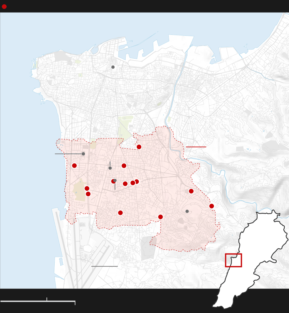Select the red line marker east of the shaded zone
Image resolution: width=289 pixels, height=313 pixels.
pos(196,147)
